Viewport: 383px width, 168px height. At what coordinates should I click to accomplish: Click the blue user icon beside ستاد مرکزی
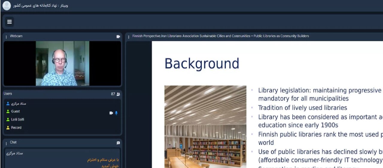(x=8, y=104)
